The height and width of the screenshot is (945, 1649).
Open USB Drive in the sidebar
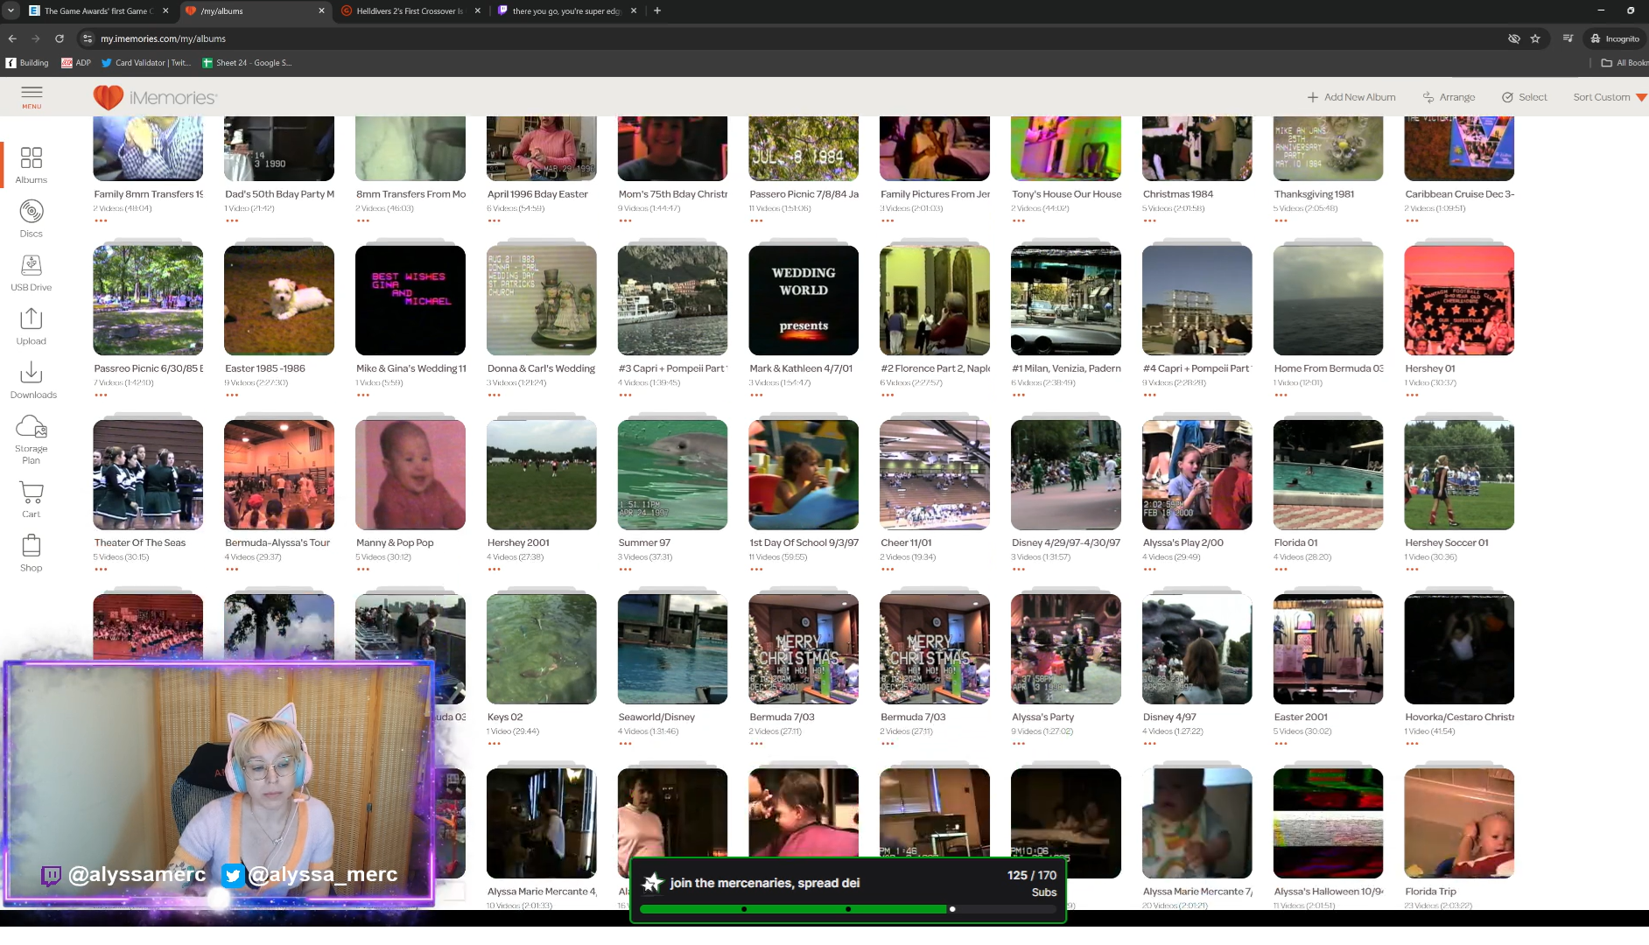click(x=32, y=272)
